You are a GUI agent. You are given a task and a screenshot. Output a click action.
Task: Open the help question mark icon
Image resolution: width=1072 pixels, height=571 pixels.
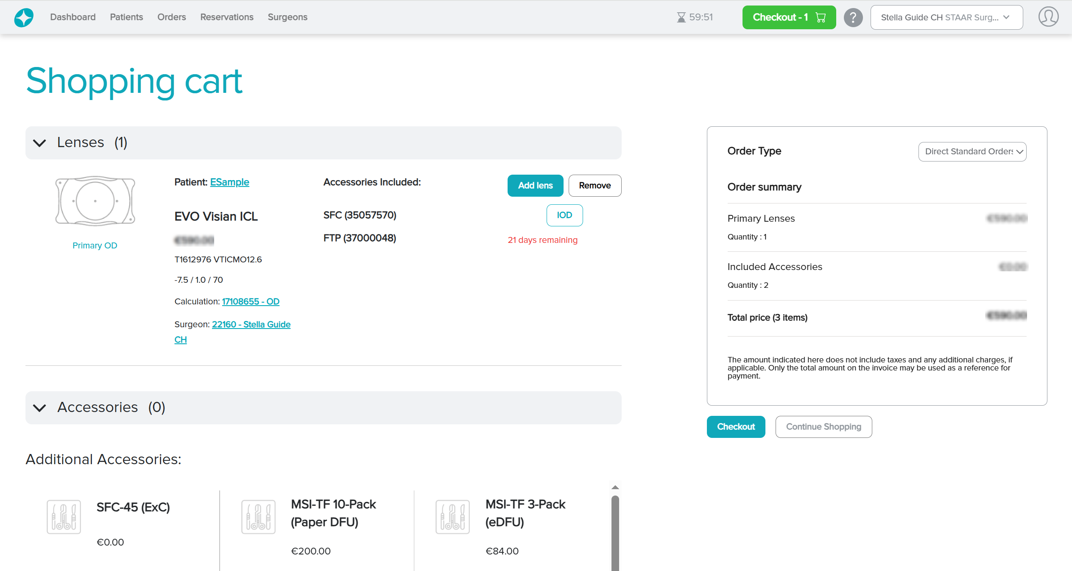tap(853, 17)
